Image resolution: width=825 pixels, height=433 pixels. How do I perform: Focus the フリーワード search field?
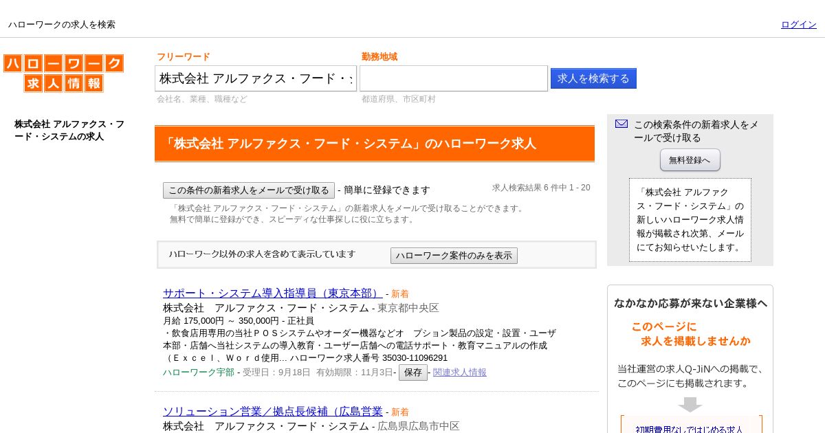[256, 78]
